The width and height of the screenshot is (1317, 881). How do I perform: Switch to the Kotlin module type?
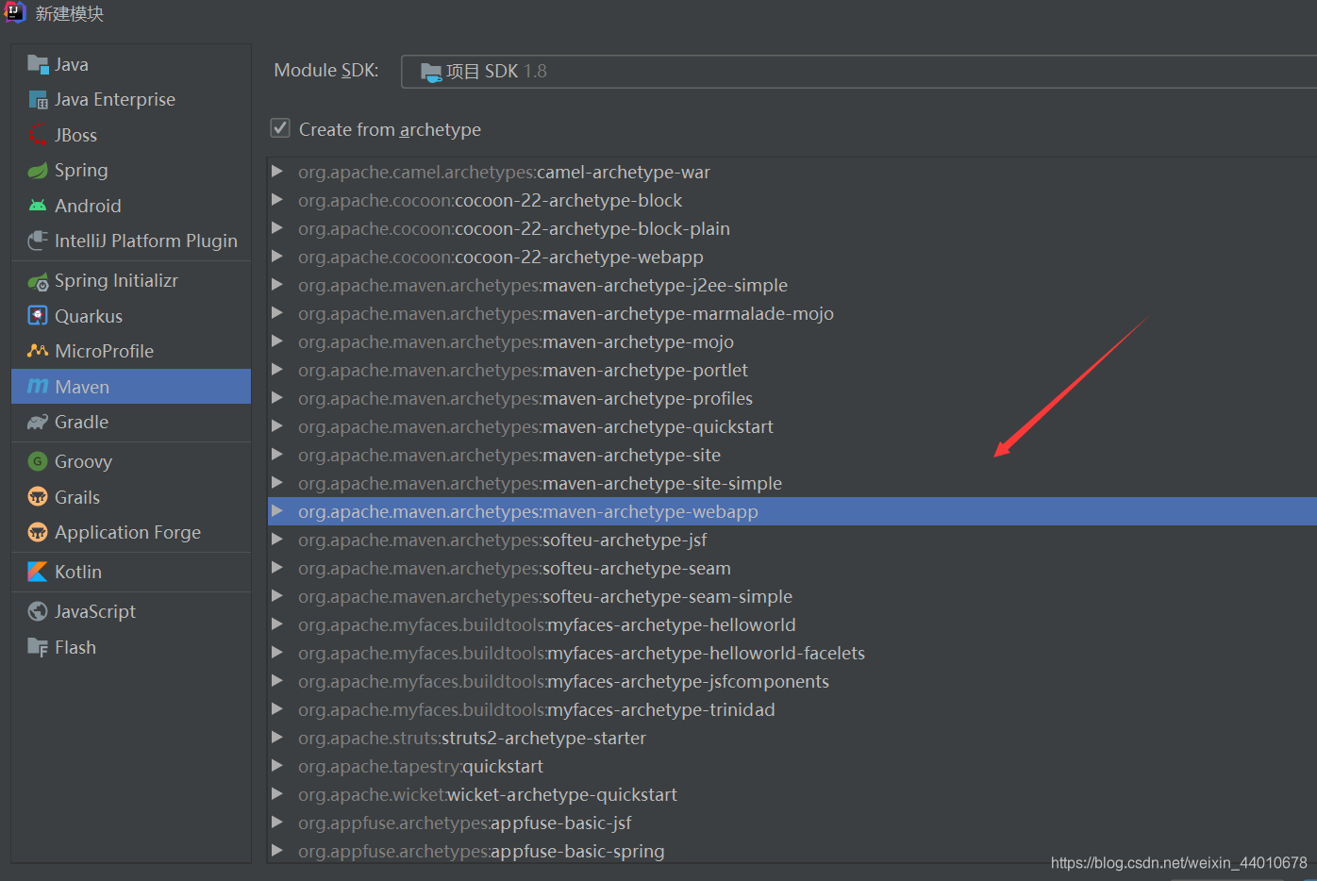131,572
